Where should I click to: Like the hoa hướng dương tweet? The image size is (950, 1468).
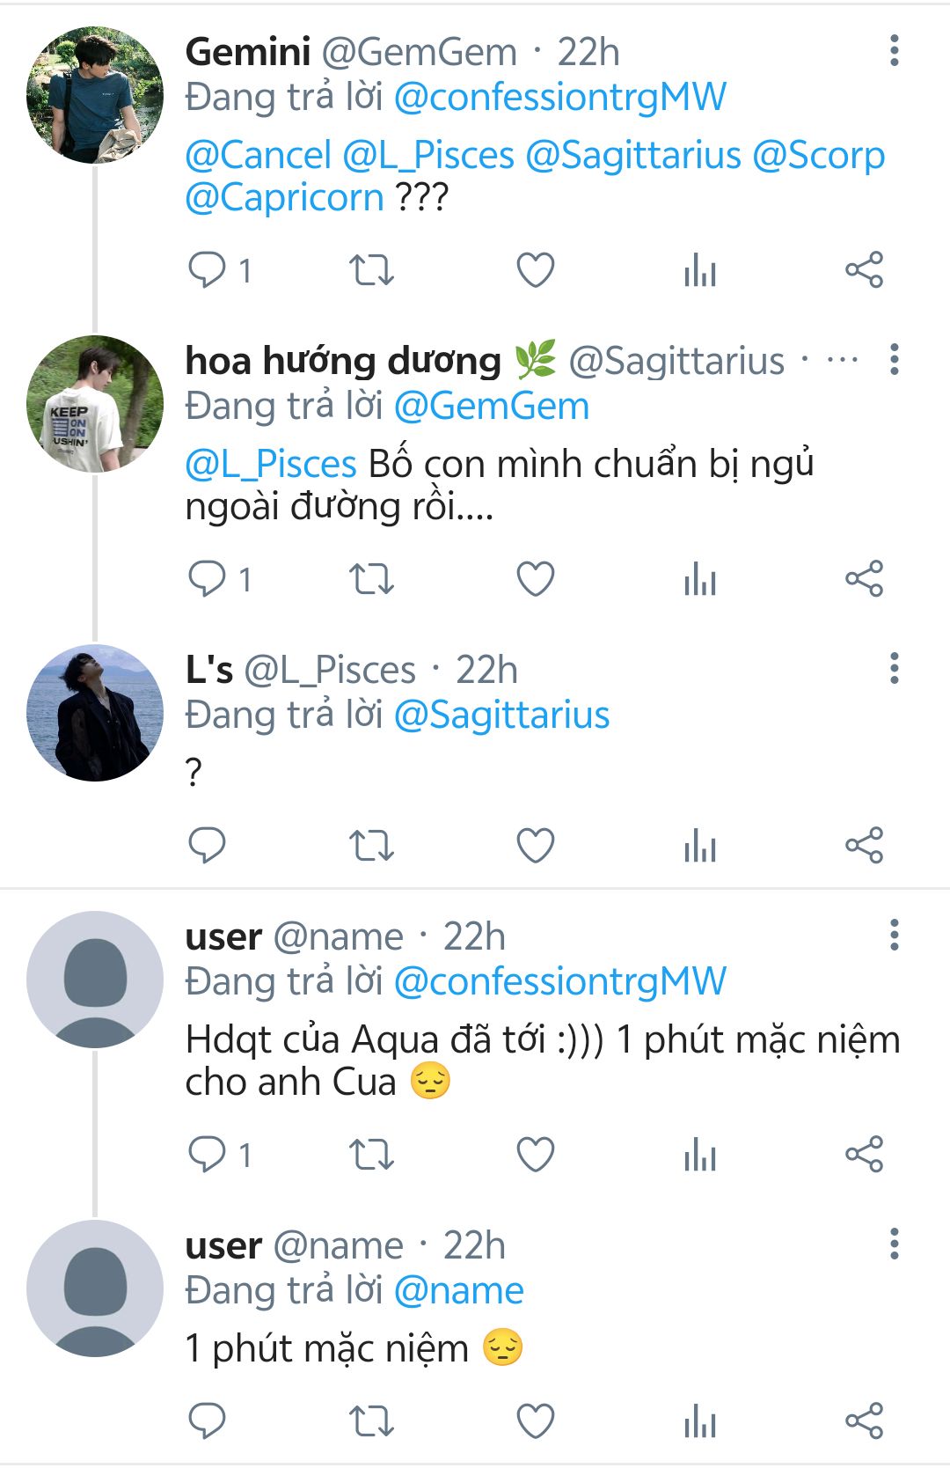tap(535, 580)
